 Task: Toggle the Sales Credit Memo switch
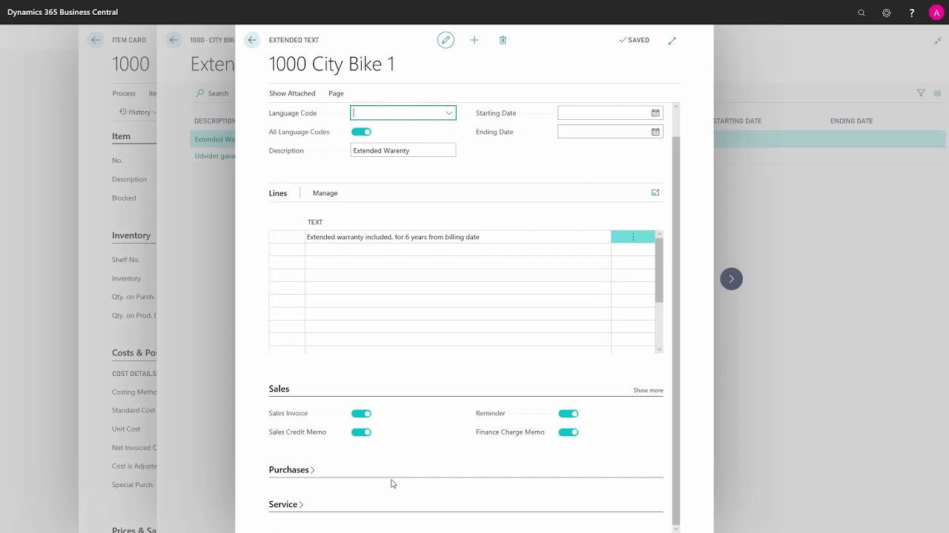coord(361,432)
